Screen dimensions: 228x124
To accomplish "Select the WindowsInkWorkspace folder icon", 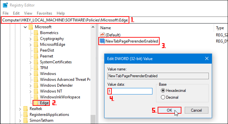I will point(36,97).
